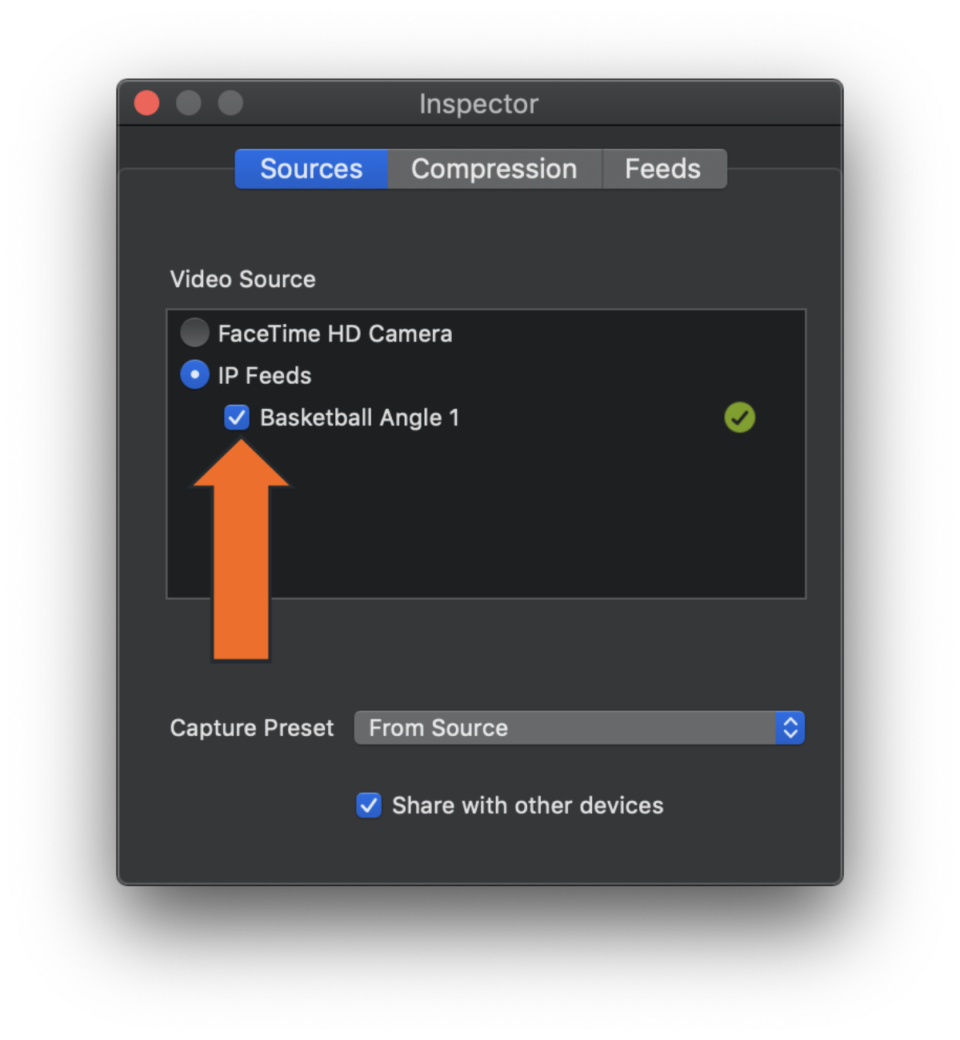Click the stepper arrows on Capture Preset dropdown

pyautogui.click(x=790, y=727)
